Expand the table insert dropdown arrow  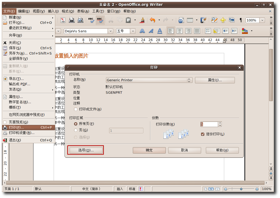197,20
